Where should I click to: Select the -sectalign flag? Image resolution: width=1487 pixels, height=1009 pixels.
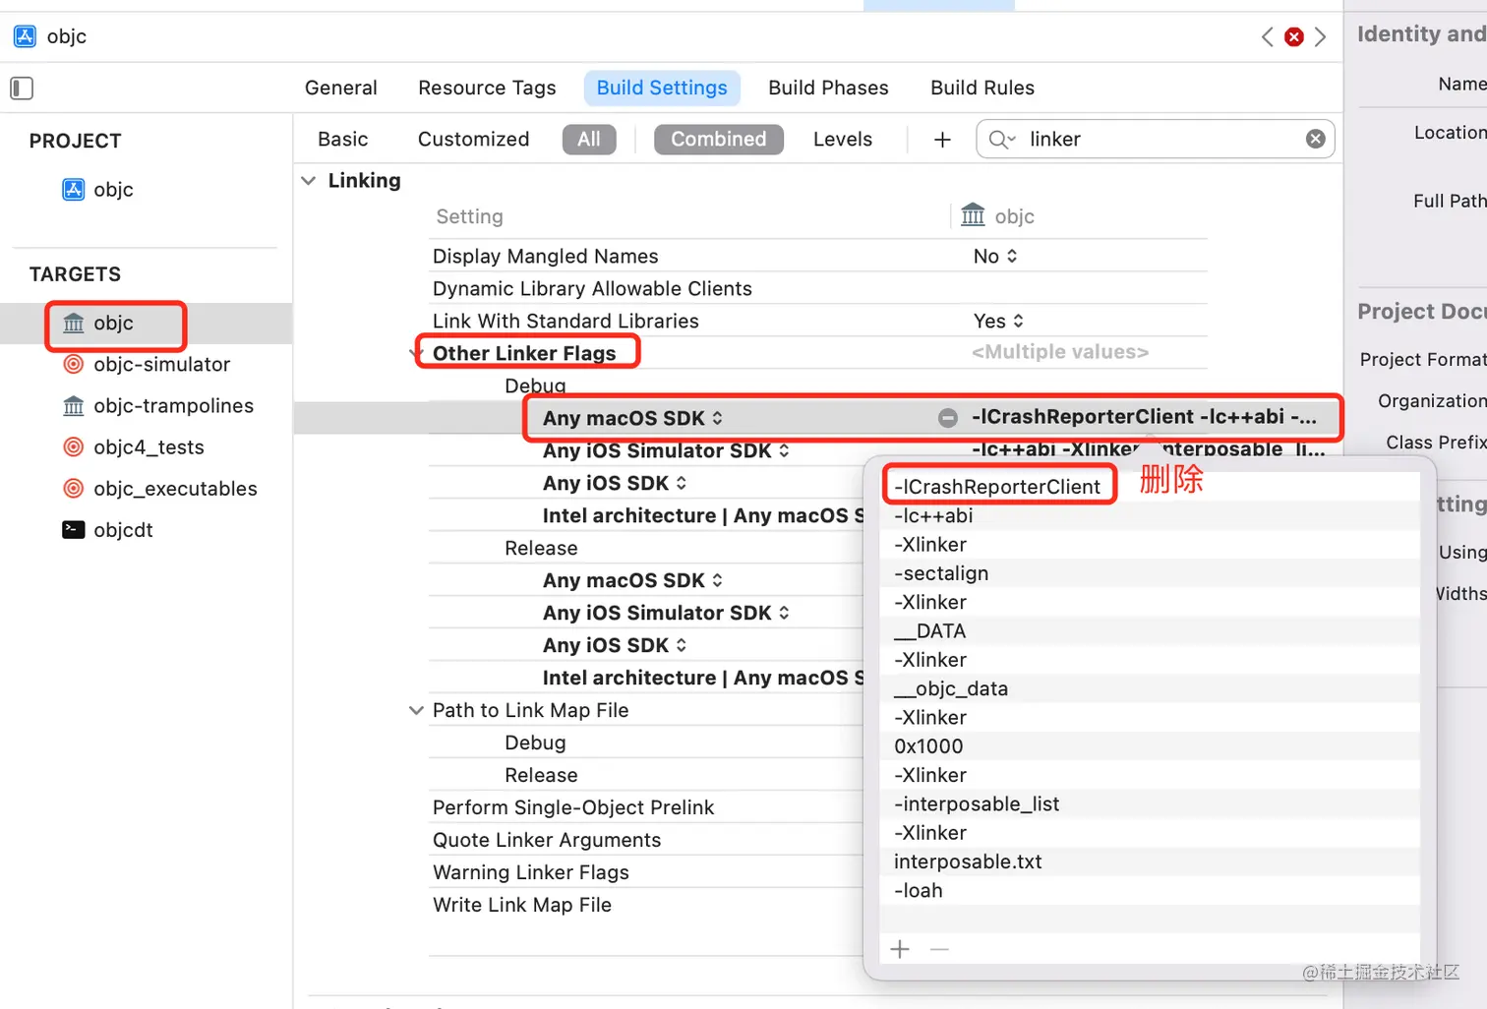[1150, 573]
